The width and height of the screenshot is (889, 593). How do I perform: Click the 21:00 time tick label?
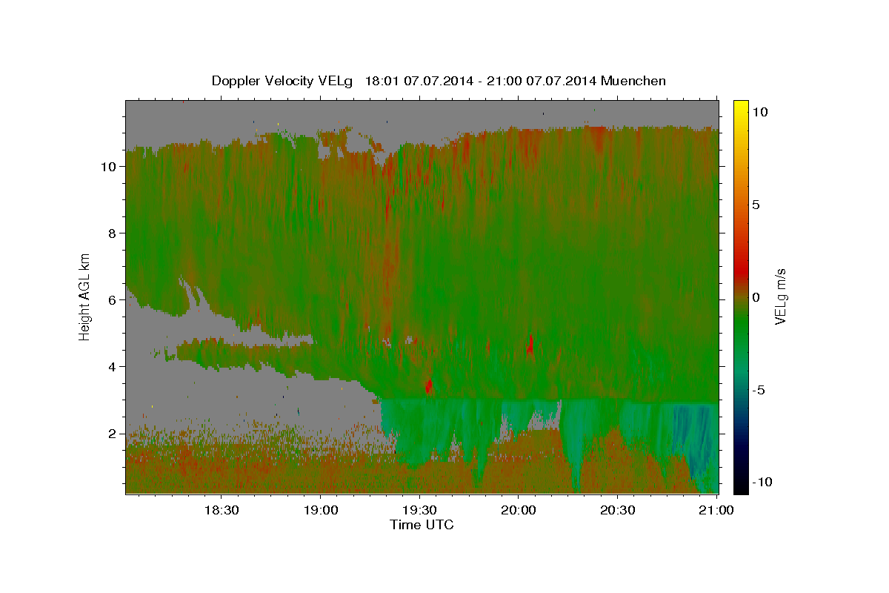point(717,510)
